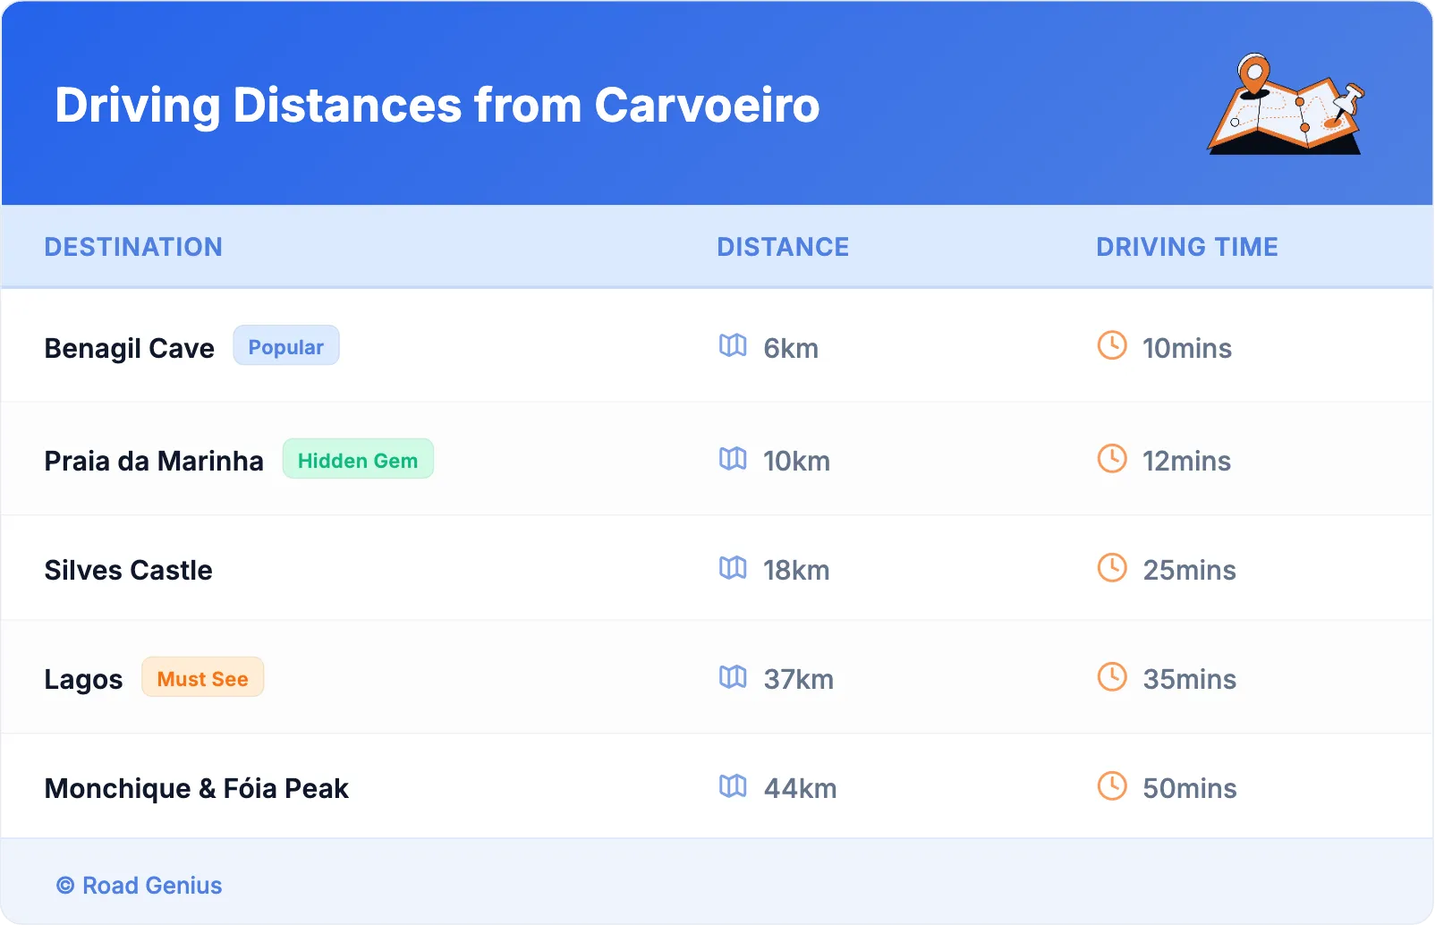Screen dimensions: 1435x925
Task: Click the 37km distance value
Action: point(799,680)
